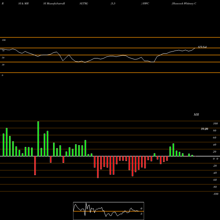
Task: Click the SI & MR header text
Action: (23, 4)
